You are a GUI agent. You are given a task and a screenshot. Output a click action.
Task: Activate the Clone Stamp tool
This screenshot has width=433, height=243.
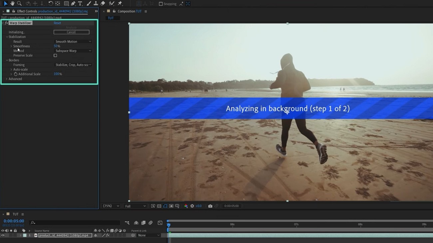pyautogui.click(x=95, y=4)
